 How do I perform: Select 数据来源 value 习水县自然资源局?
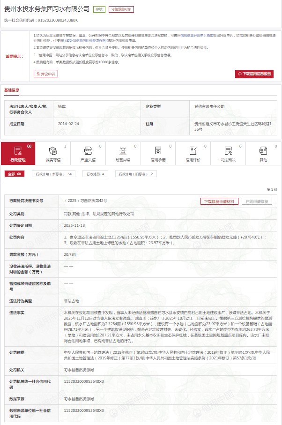pyautogui.click(x=79, y=399)
